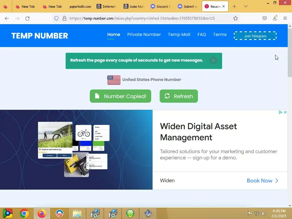Image resolution: width=292 pixels, height=219 pixels.
Task: Open the taskbar clock and date
Action: pos(279,213)
